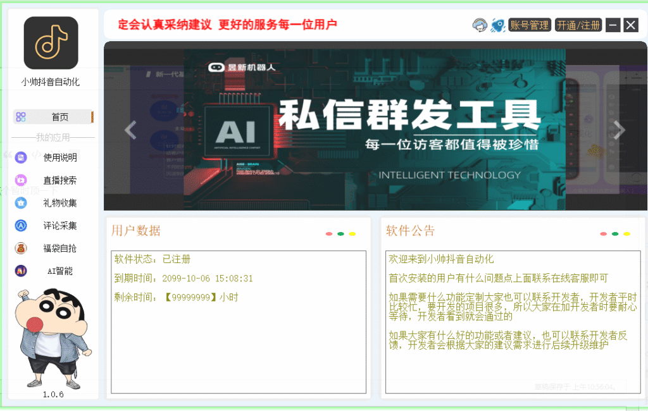The width and height of the screenshot is (648, 411).
Task: Open the 福袋自抢 lucky bag icon
Action: (20, 248)
